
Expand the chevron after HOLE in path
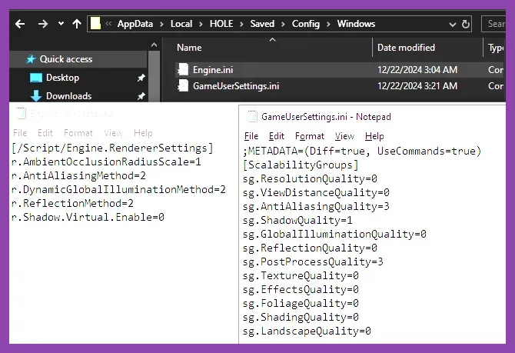pyautogui.click(x=241, y=24)
